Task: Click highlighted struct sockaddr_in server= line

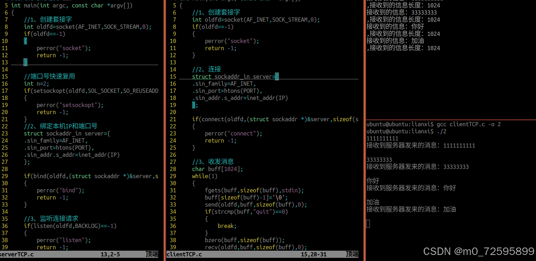Action: pos(235,76)
